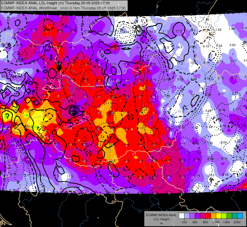Click 'ECMWF-INDEX-ANAL' text in the legend box
The width and height of the screenshot is (247, 227).
coord(161,215)
